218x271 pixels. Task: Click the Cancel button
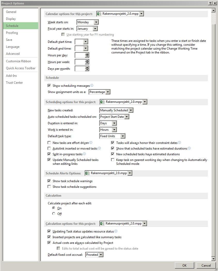(x=206, y=265)
